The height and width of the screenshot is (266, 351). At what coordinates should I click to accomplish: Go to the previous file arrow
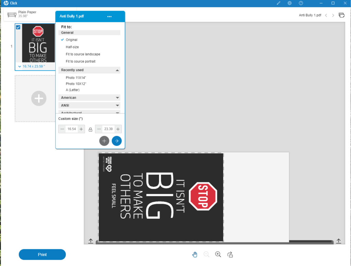tap(326, 15)
